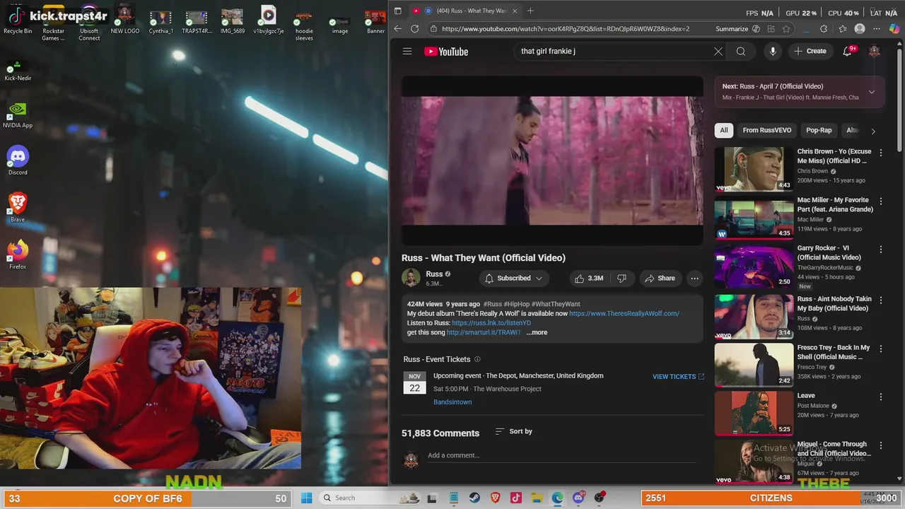Screen dimensions: 905x509
Task: Open options for Garry Rocker VI video
Action: (x=880, y=250)
